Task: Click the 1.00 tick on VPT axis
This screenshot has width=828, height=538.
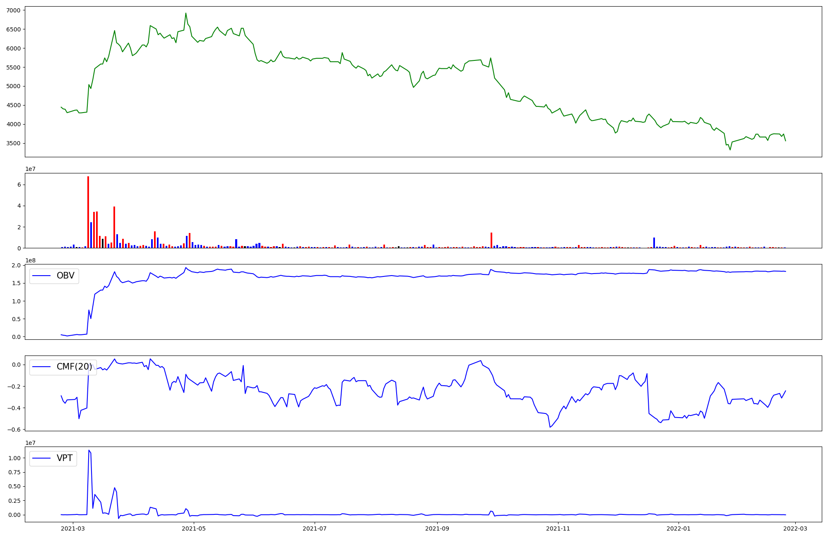Action: click(14, 458)
